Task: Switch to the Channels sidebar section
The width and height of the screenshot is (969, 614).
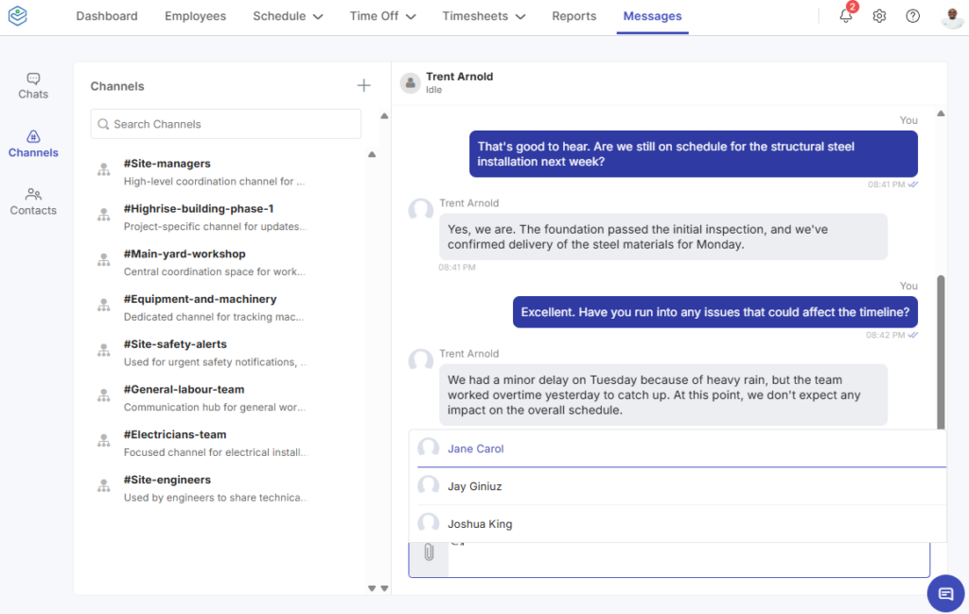Action: 33,144
